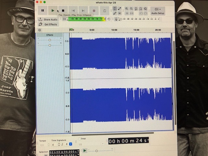Fit the selection to width zoom icon
The height and width of the screenshot is (156, 208).
pyautogui.click(x=136, y=9)
